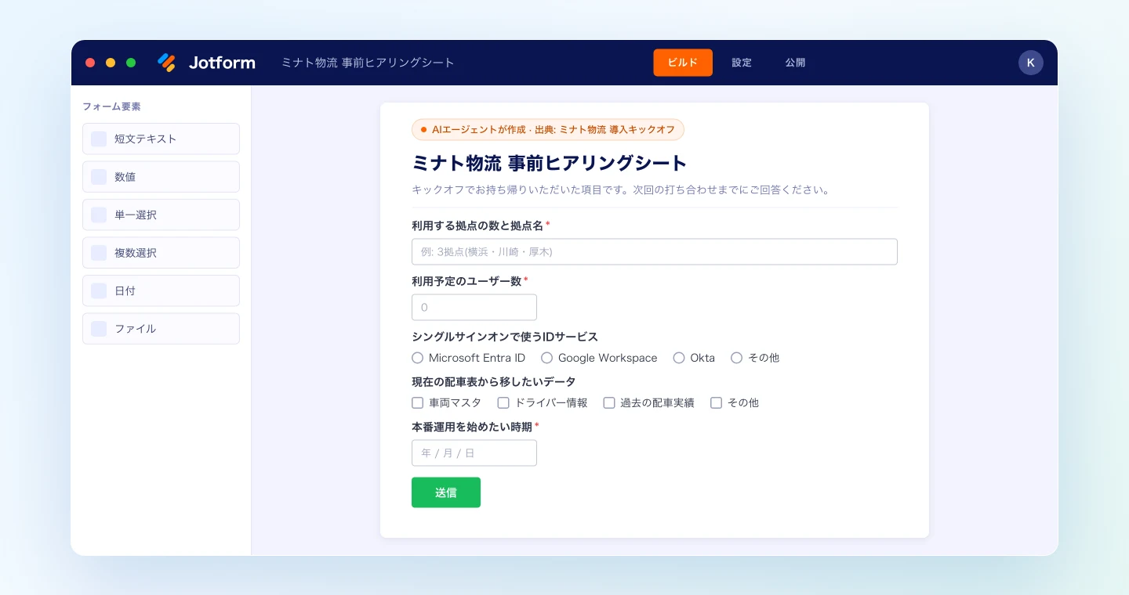The height and width of the screenshot is (595, 1129).
Task: Click icon beside ファイル element
Action: pyautogui.click(x=99, y=329)
